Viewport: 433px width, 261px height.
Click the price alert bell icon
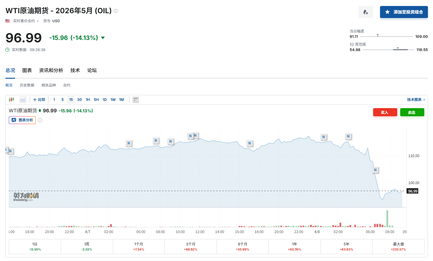(365, 12)
